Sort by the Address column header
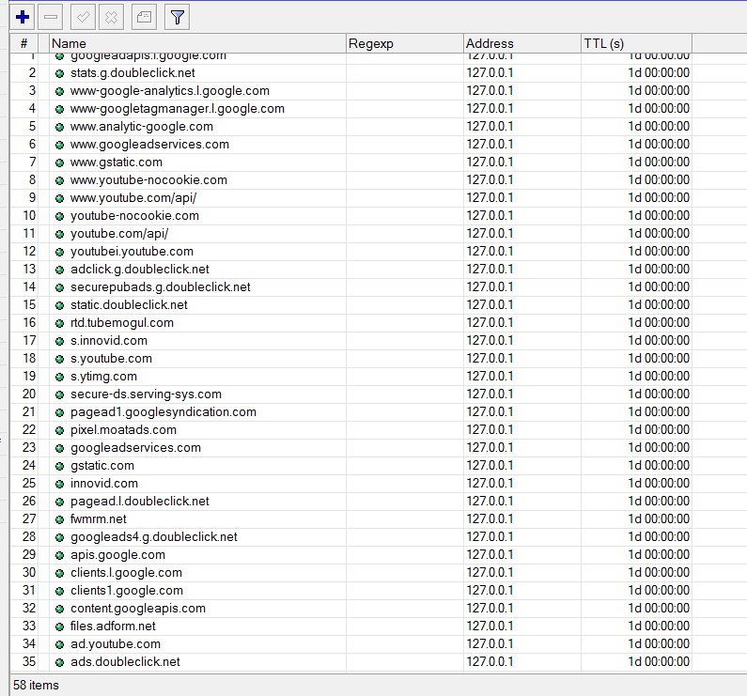747x696 pixels. pyautogui.click(x=522, y=43)
